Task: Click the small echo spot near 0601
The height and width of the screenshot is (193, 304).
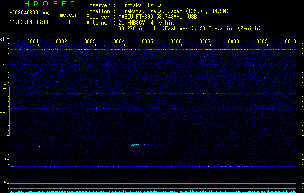Action: [x=39, y=146]
